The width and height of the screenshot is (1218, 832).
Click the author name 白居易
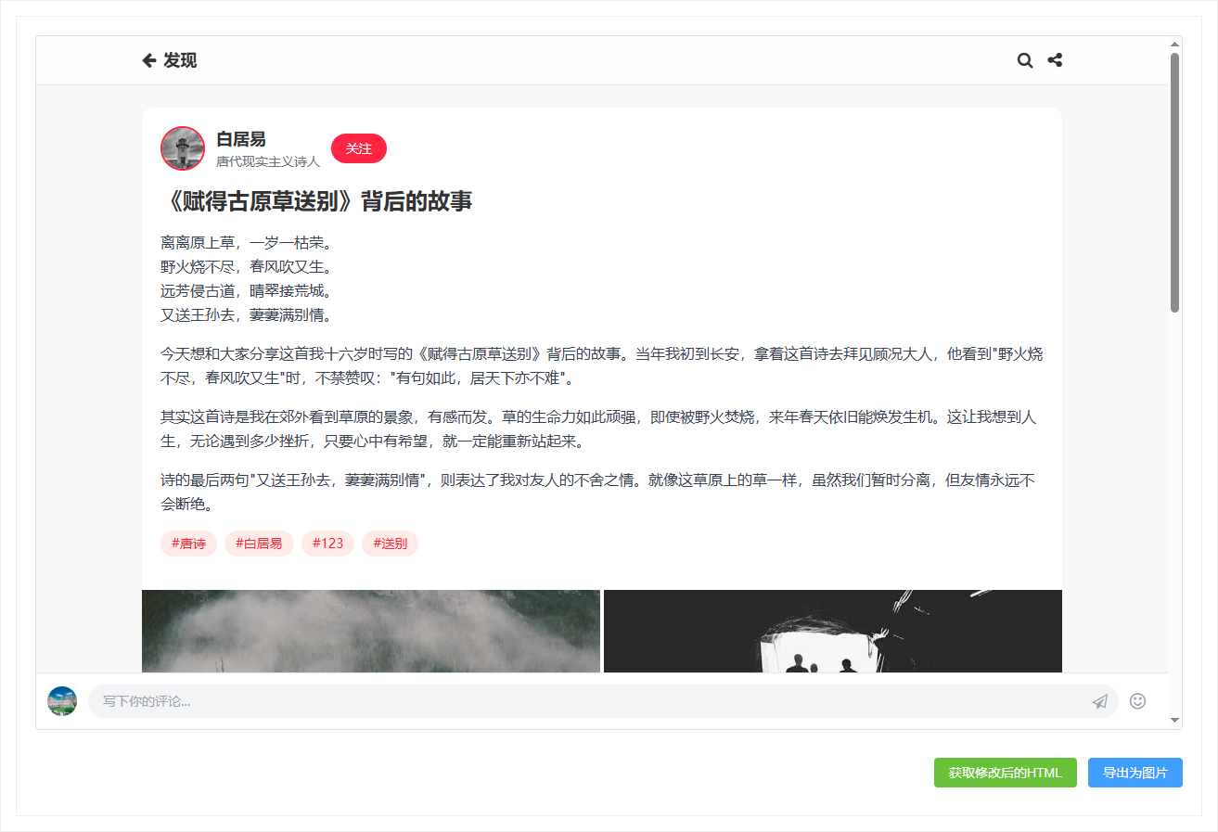241,139
